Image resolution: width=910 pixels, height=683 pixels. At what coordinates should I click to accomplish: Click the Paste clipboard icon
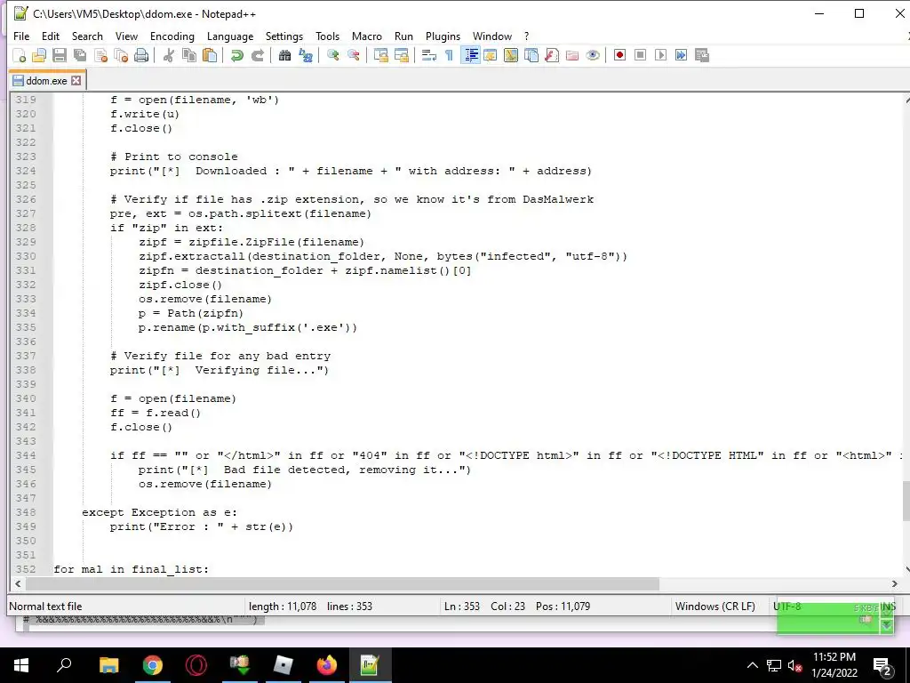pos(210,55)
